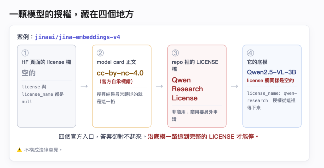The height and width of the screenshot is (168, 324).
Task: Click the 案例： label
Action: [26, 37]
